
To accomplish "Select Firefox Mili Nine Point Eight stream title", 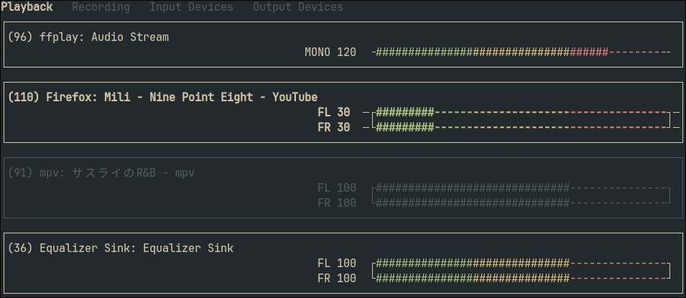I will pos(162,97).
